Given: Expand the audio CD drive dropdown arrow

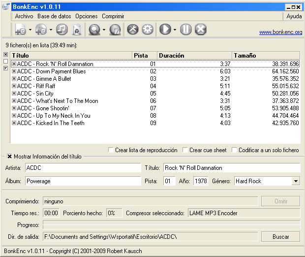Looking at the screenshot, I should (x=51, y=30).
